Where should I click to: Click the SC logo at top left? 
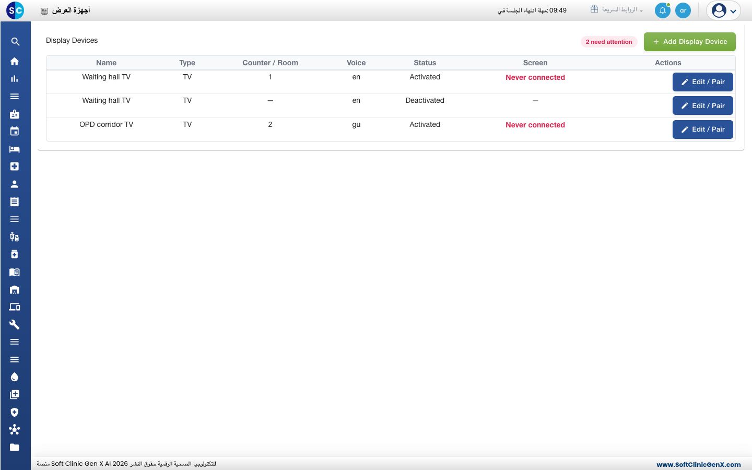tap(15, 10)
